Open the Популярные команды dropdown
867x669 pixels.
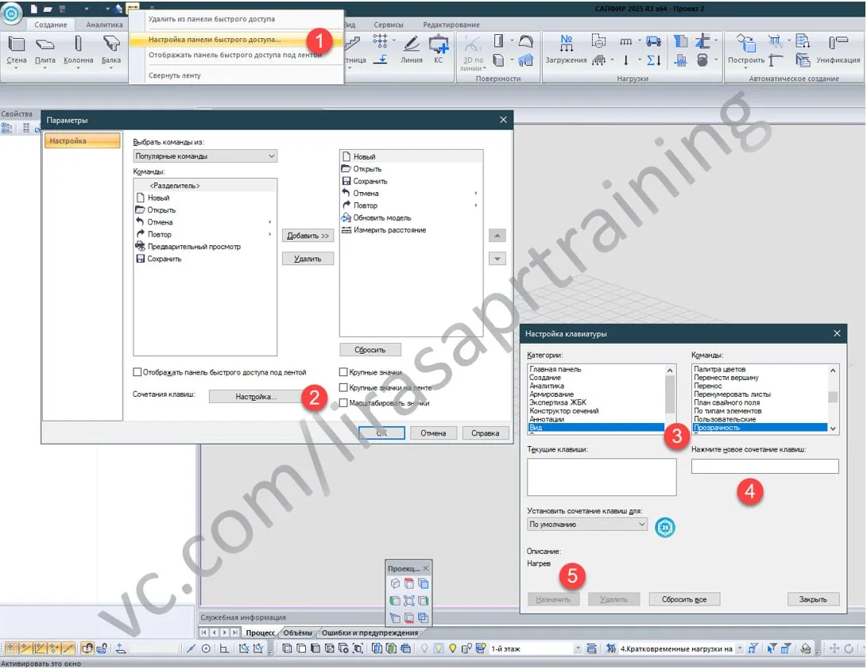coord(204,156)
